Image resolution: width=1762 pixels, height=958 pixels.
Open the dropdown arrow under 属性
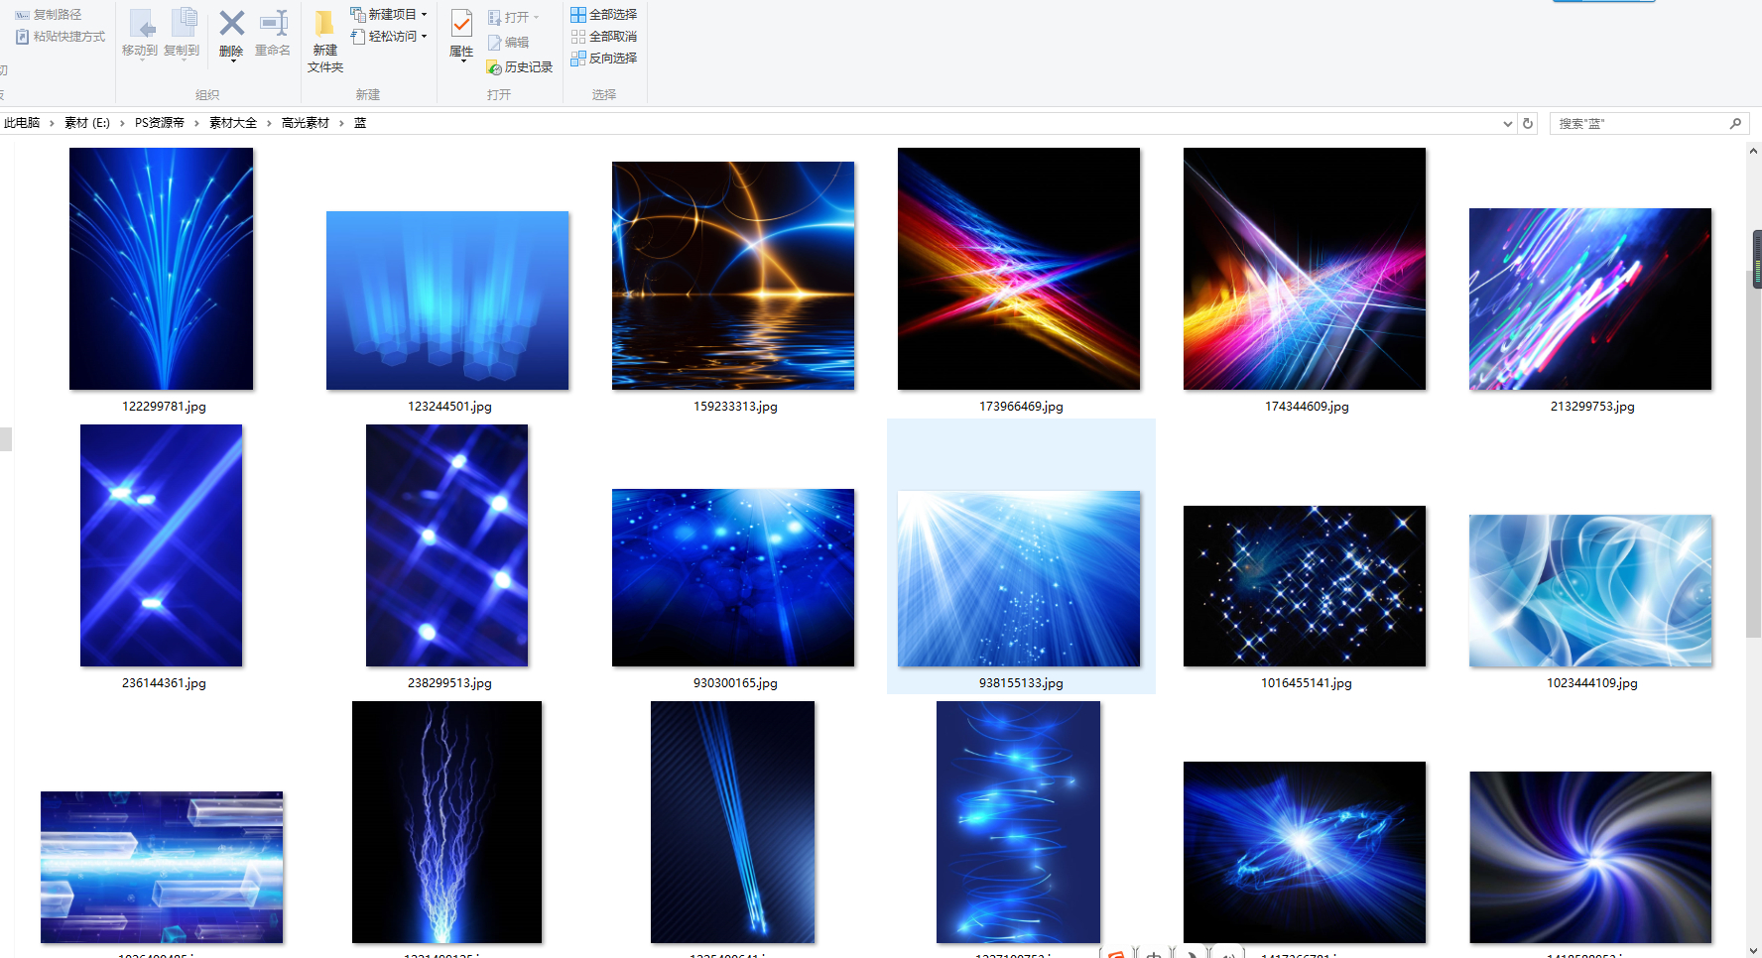click(461, 61)
